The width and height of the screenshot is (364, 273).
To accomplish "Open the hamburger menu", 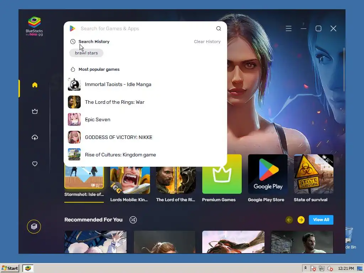I will [289, 28].
